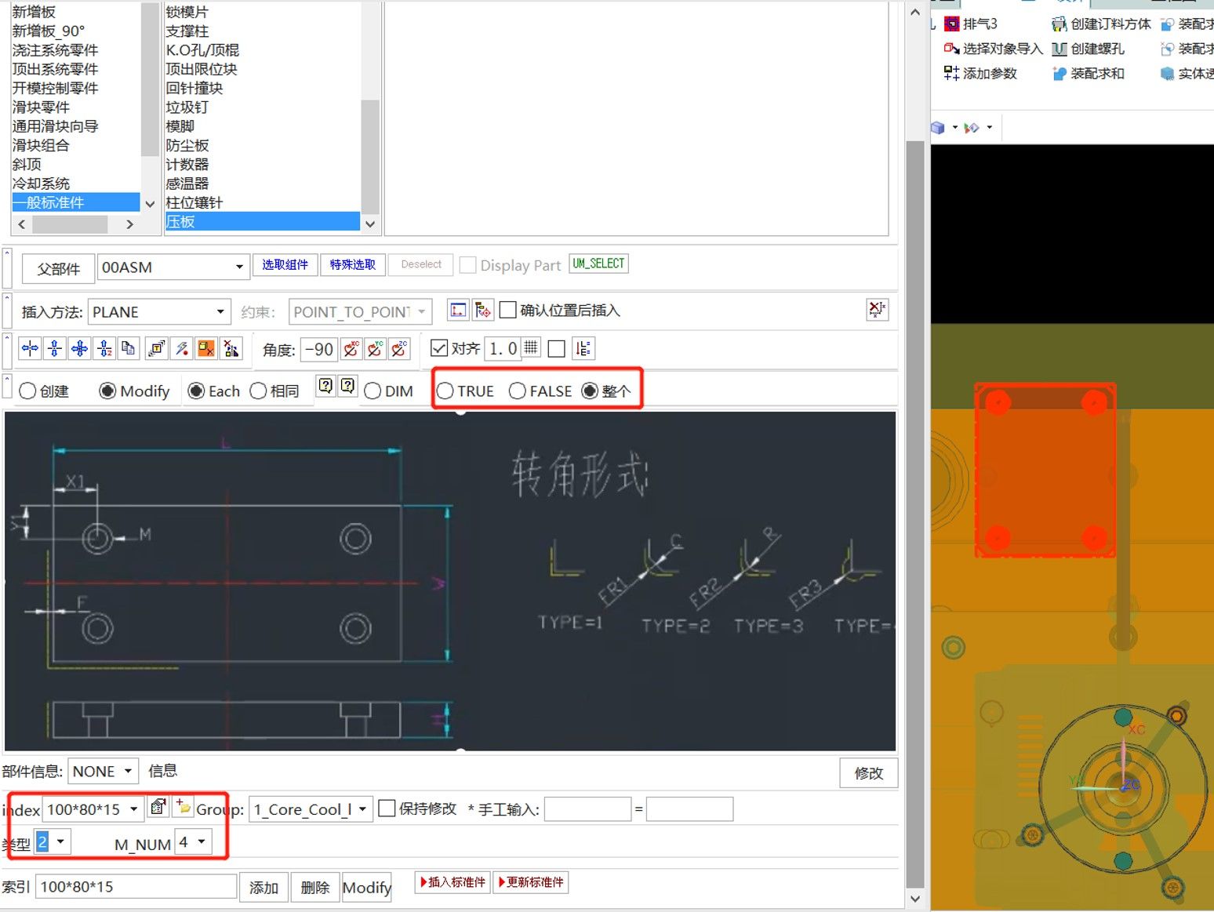
Task: Click the rotate about ZC icon
Action: (x=399, y=348)
